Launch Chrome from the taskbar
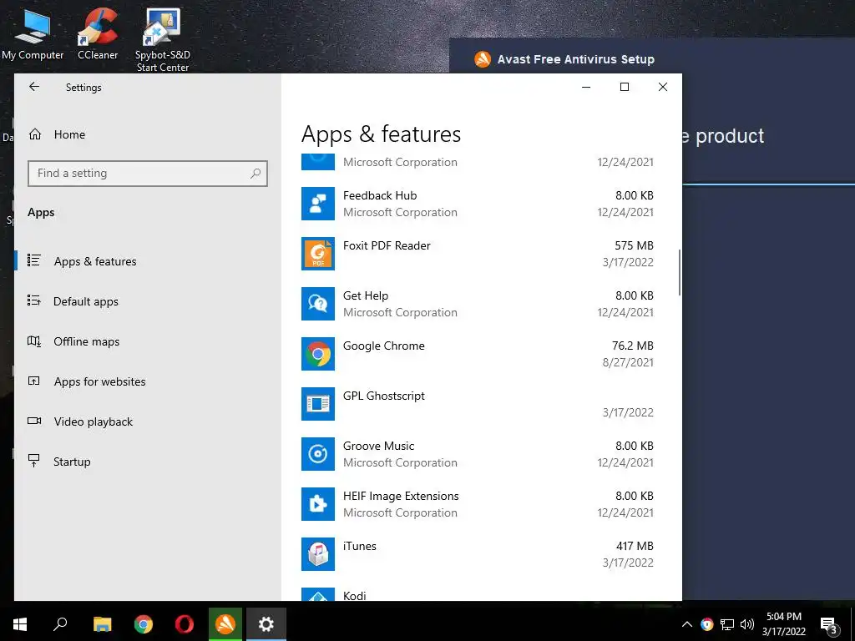 (x=144, y=624)
